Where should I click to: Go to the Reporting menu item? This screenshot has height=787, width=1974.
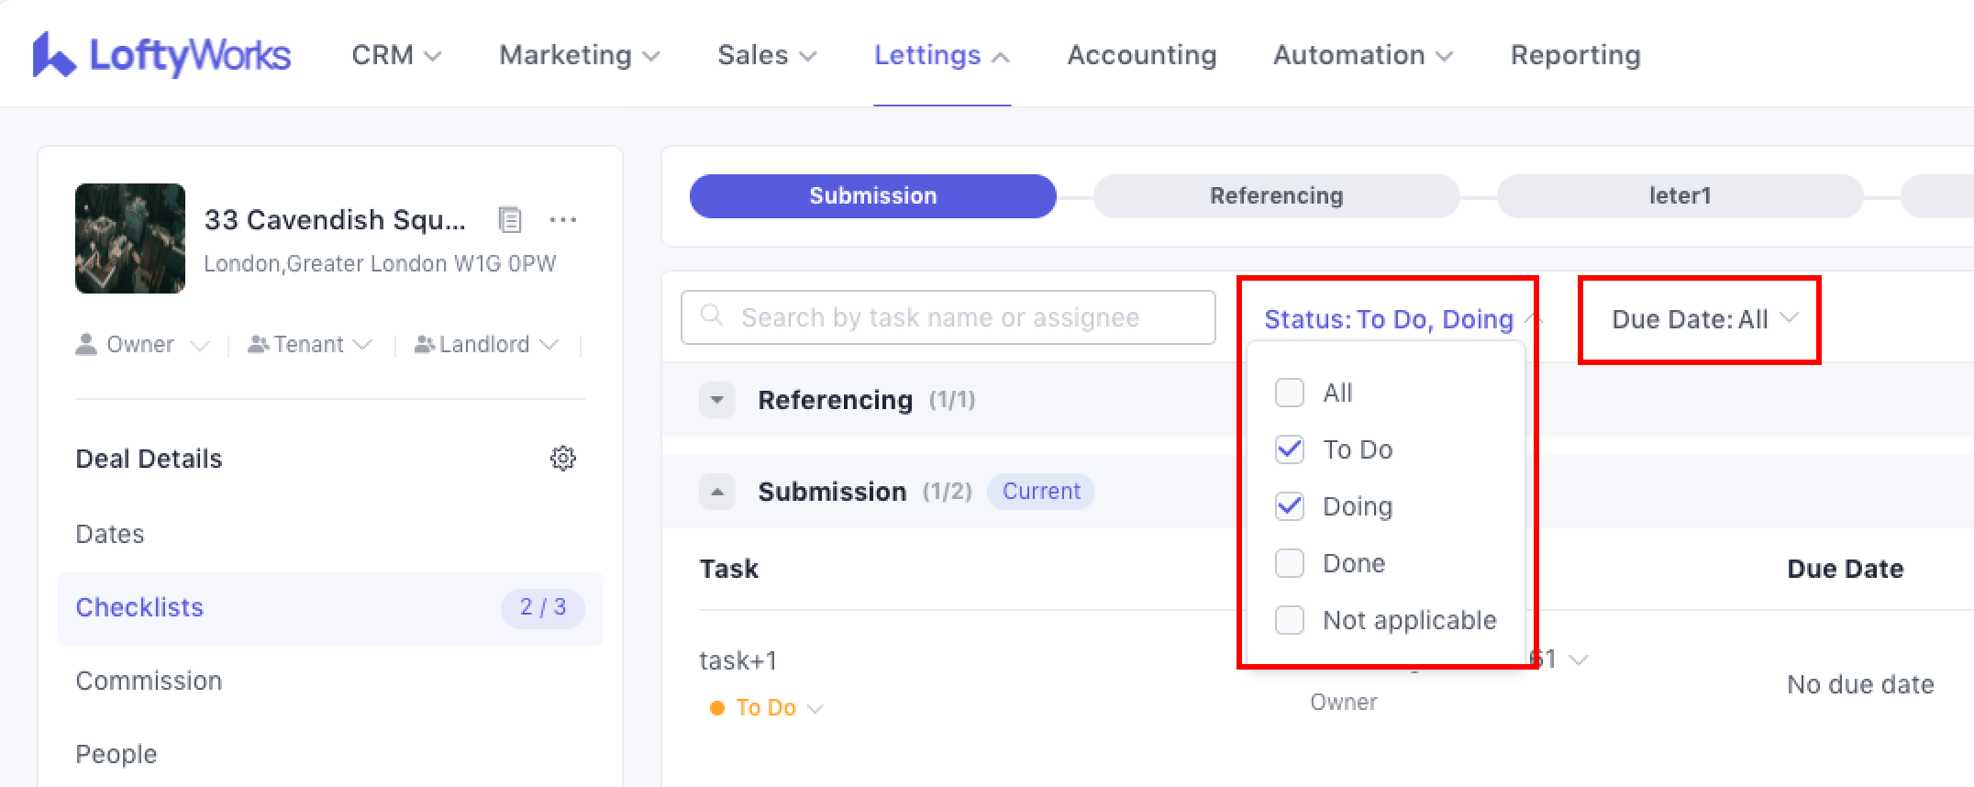(1575, 55)
